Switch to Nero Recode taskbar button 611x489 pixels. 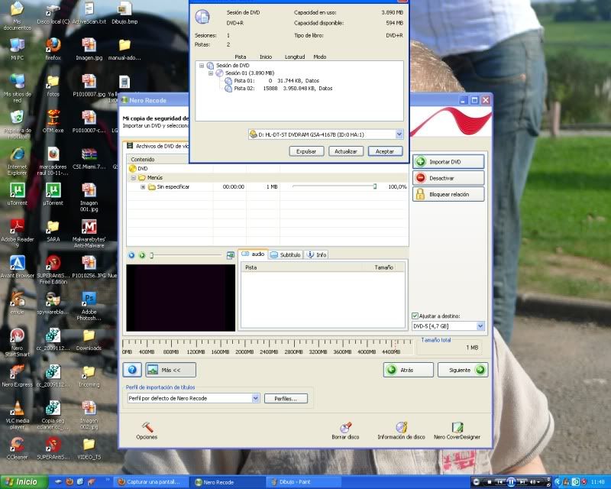click(x=228, y=482)
